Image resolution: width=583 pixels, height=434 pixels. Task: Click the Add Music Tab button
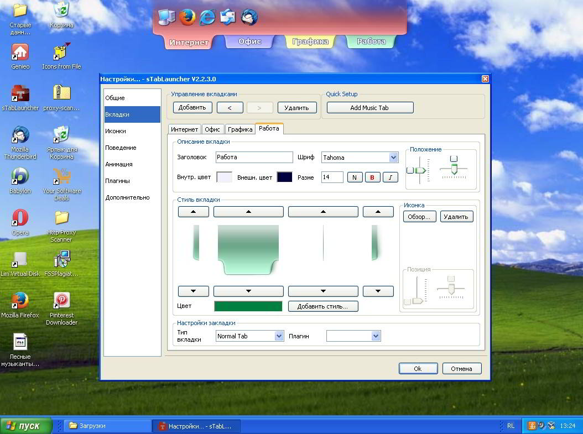tap(370, 108)
